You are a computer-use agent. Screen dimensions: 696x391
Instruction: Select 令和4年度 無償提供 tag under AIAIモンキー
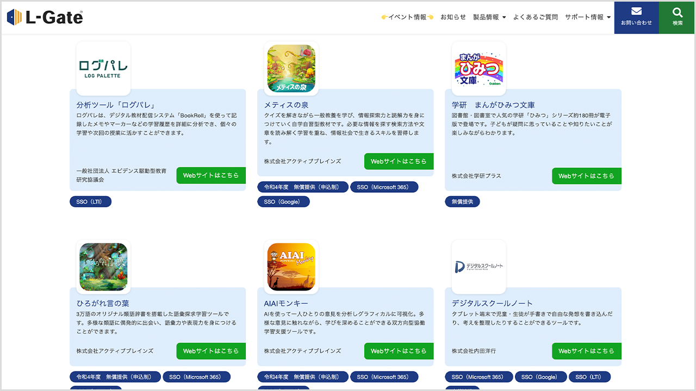pyautogui.click(x=302, y=377)
